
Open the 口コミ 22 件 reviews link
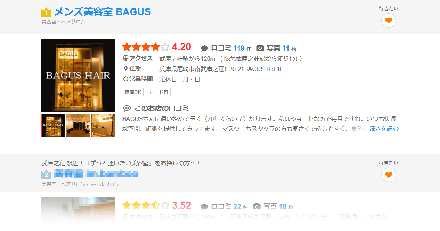(229, 206)
